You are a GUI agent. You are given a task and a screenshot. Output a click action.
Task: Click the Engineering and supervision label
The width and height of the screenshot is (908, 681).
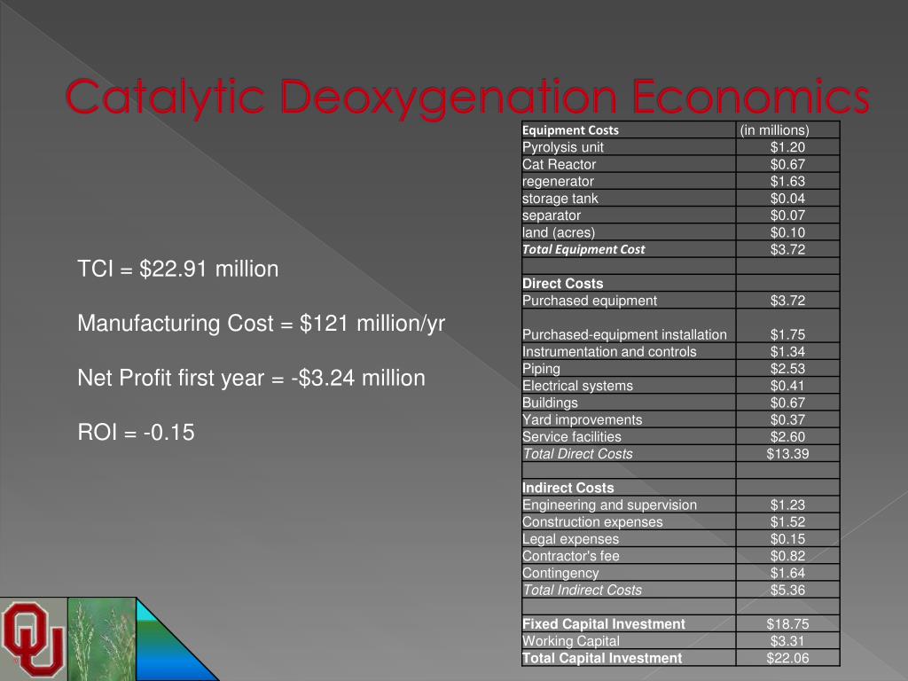pyautogui.click(x=610, y=505)
